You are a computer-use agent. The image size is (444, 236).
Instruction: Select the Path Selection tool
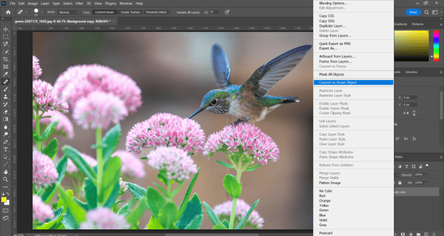coord(6,157)
